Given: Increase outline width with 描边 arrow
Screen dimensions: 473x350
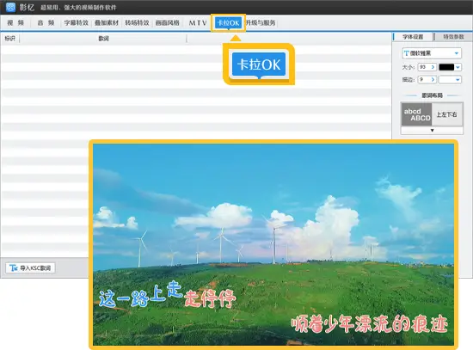Looking at the screenshot, I should tap(433, 80).
